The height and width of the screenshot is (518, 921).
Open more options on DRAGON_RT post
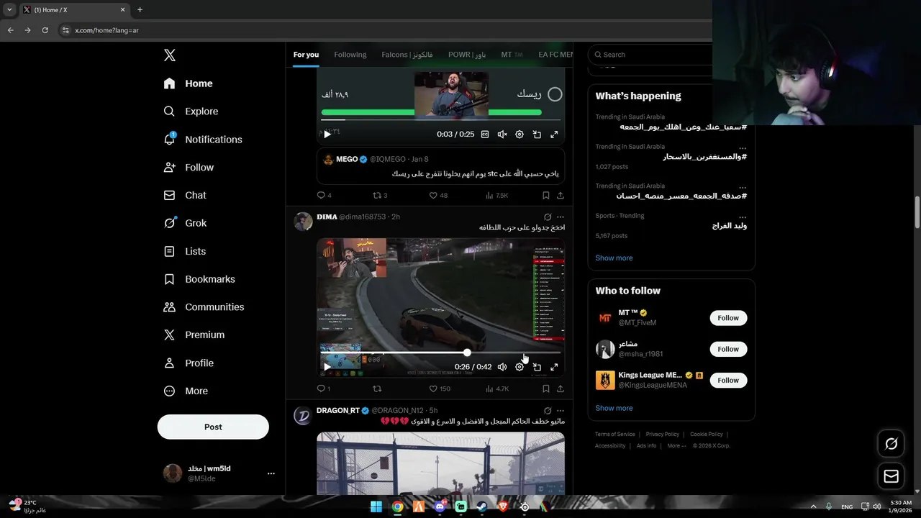(561, 410)
